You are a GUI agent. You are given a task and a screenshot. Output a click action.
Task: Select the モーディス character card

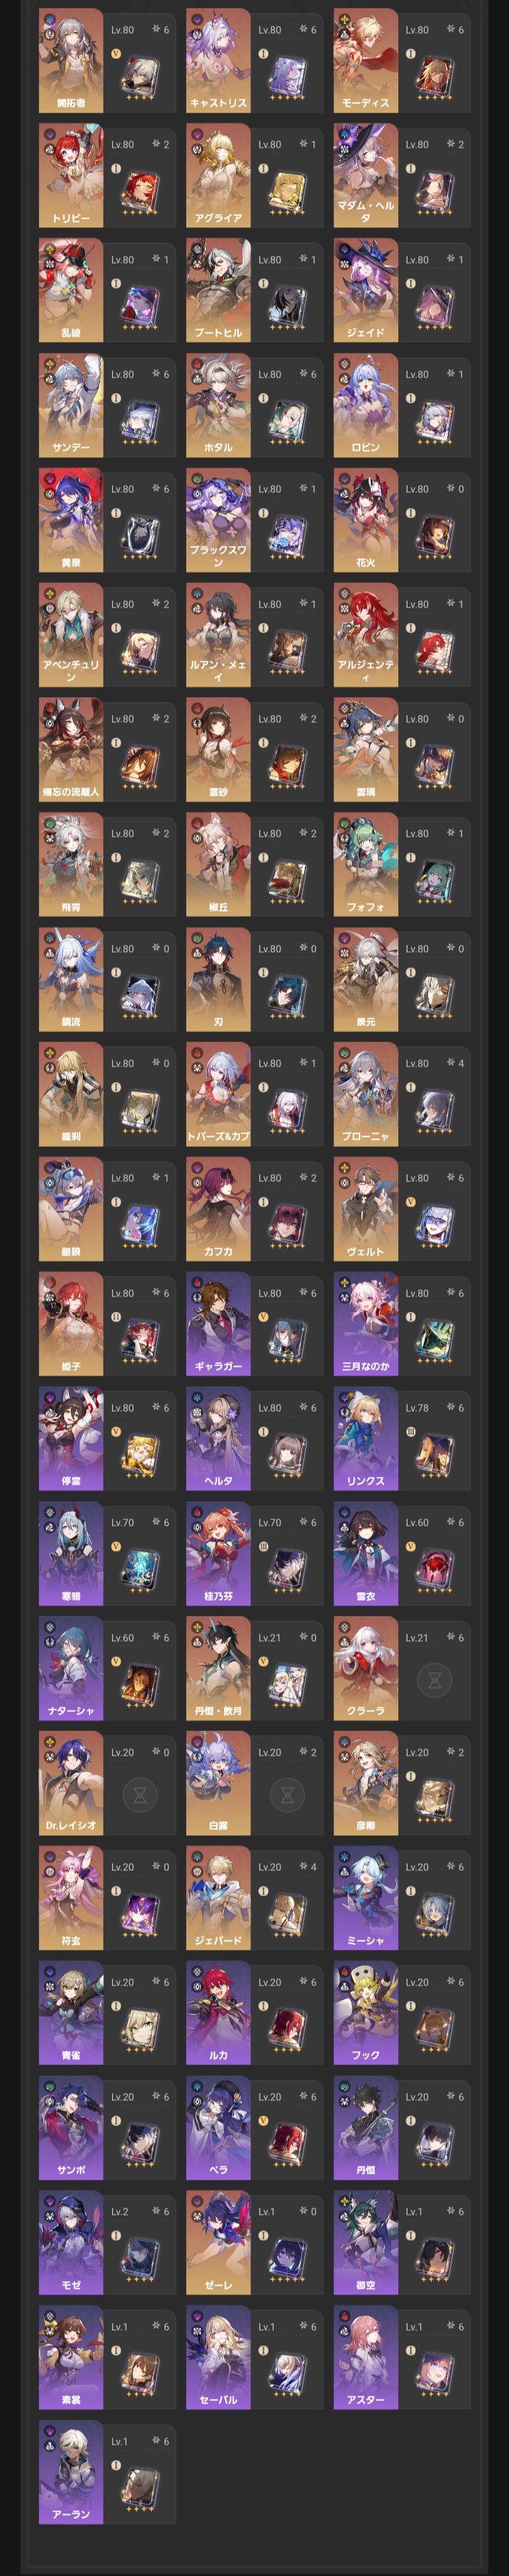(x=365, y=60)
